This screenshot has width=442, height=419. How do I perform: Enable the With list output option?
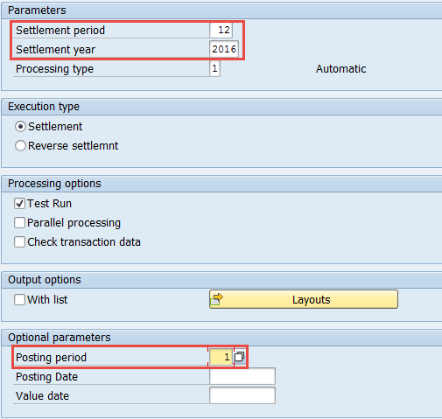19,300
